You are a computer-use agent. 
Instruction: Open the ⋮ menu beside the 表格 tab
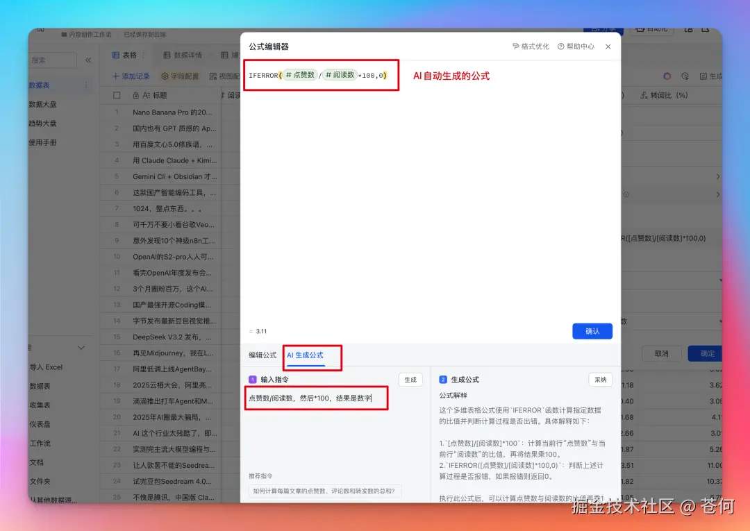(x=144, y=56)
